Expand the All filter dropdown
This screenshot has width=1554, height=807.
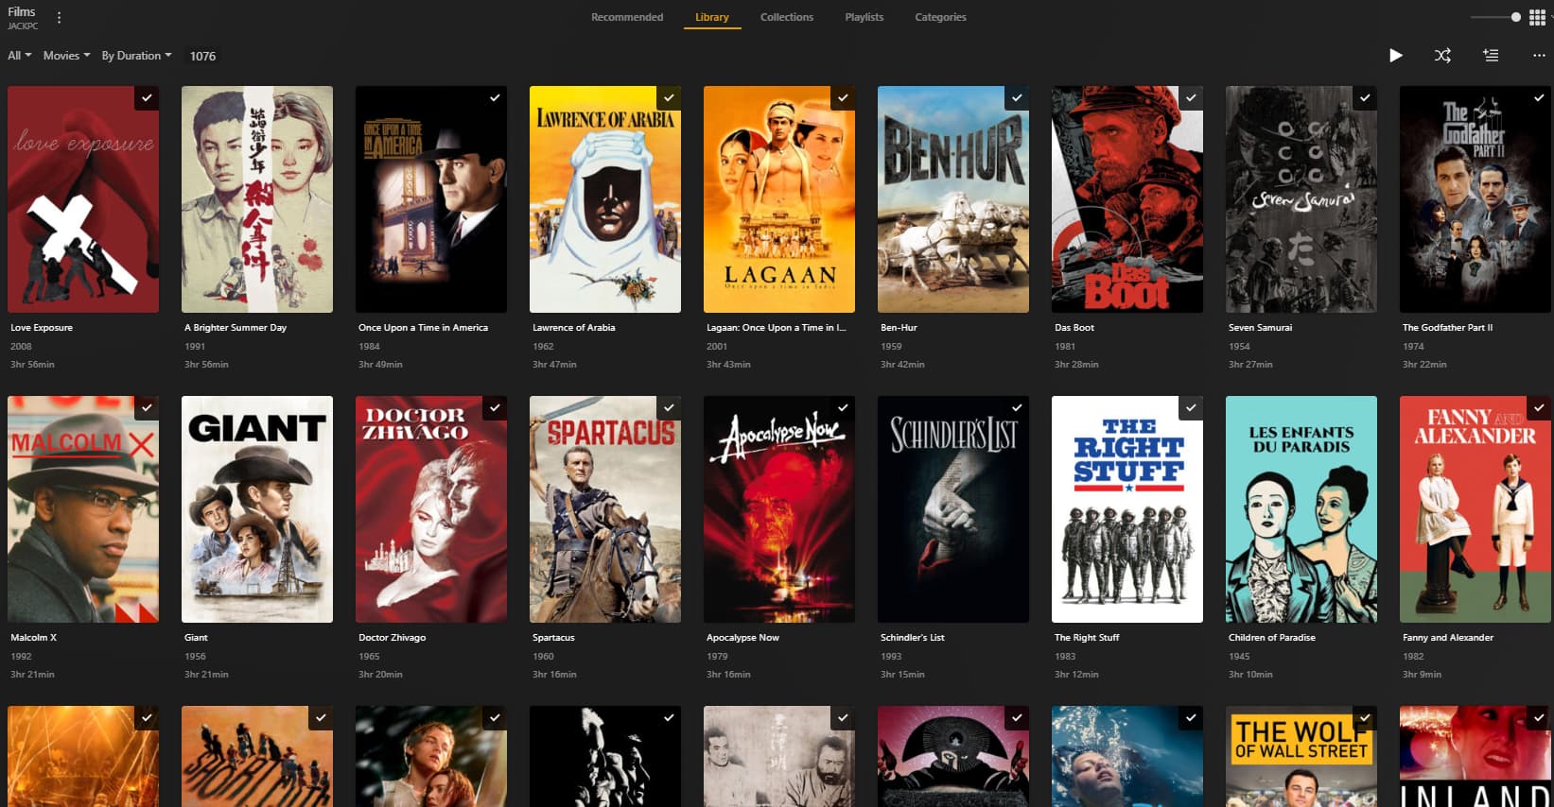tap(19, 56)
